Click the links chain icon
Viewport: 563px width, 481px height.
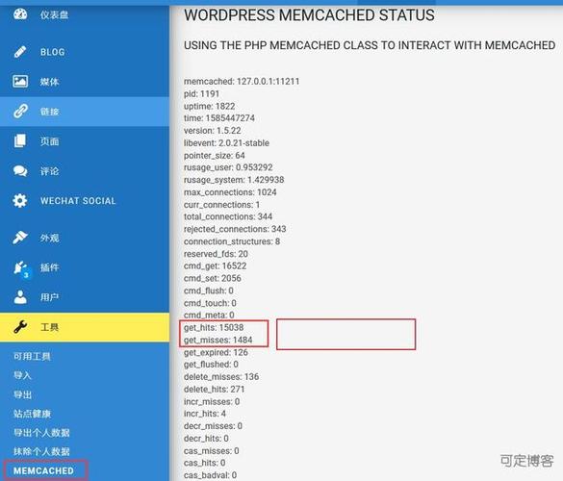[x=20, y=111]
